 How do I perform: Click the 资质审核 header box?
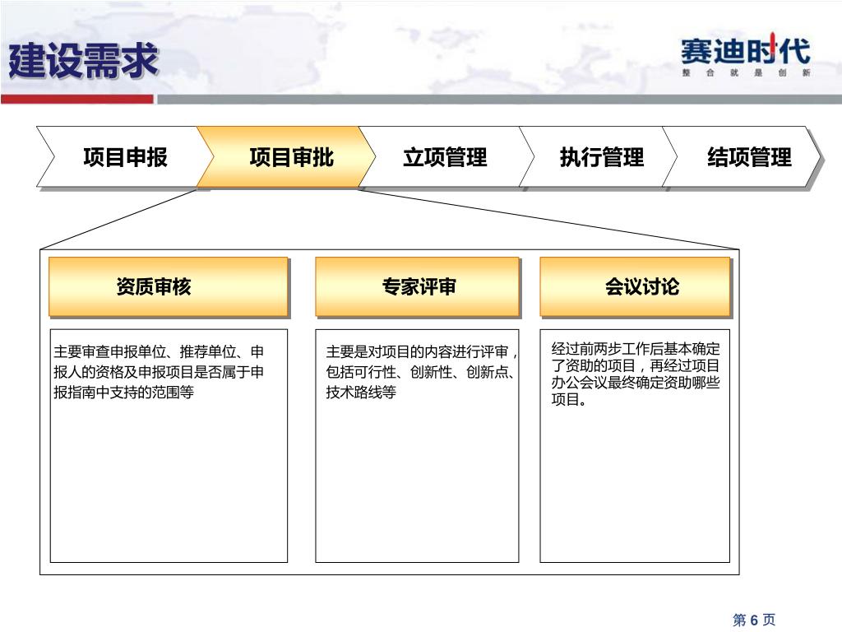coord(169,286)
